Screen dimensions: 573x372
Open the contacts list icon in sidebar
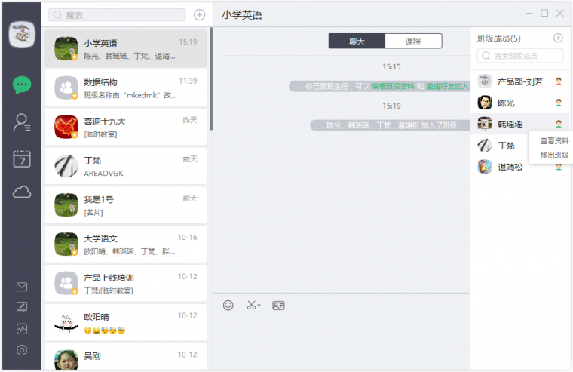point(22,121)
